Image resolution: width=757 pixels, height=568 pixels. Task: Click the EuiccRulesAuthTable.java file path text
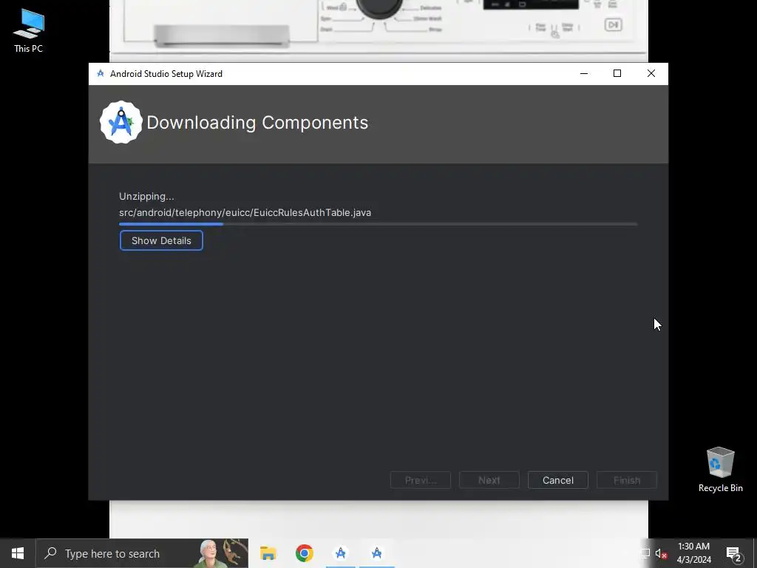tap(245, 212)
